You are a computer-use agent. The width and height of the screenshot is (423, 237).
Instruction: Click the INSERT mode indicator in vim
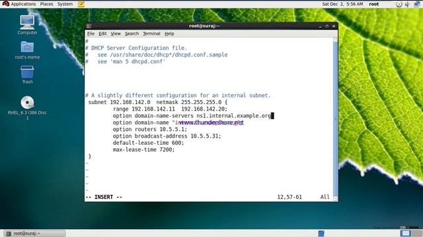point(104,197)
